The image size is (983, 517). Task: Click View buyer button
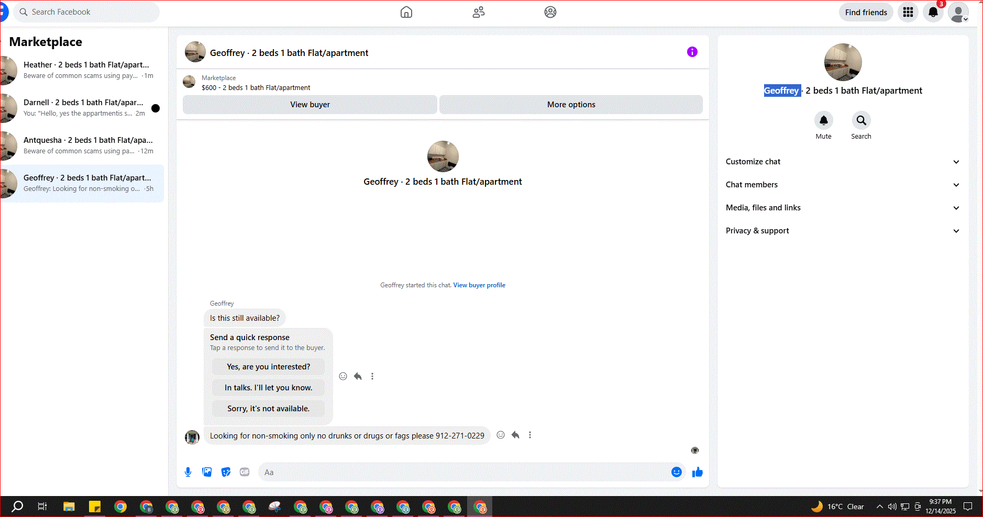(310, 105)
